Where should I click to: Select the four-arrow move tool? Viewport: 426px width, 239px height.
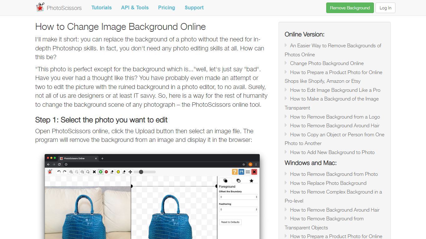[130, 172]
